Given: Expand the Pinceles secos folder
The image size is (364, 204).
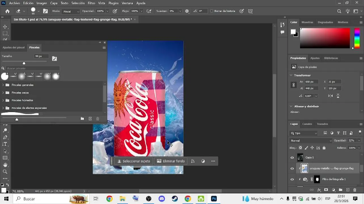Looking at the screenshot, I should point(3,93).
